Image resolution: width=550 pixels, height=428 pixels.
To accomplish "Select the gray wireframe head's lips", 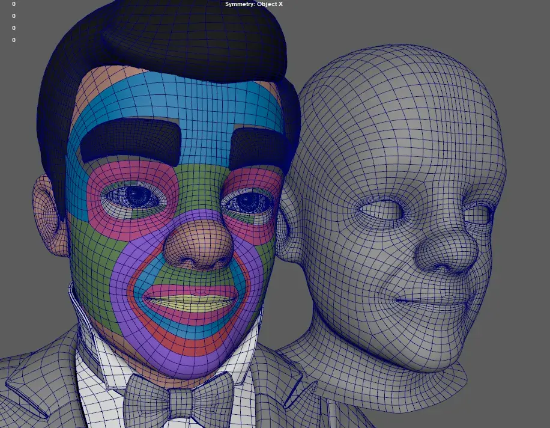I will (x=432, y=302).
